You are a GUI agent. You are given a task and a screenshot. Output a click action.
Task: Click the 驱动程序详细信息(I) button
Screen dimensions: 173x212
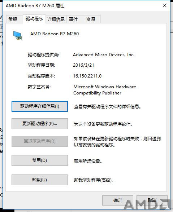(40, 106)
